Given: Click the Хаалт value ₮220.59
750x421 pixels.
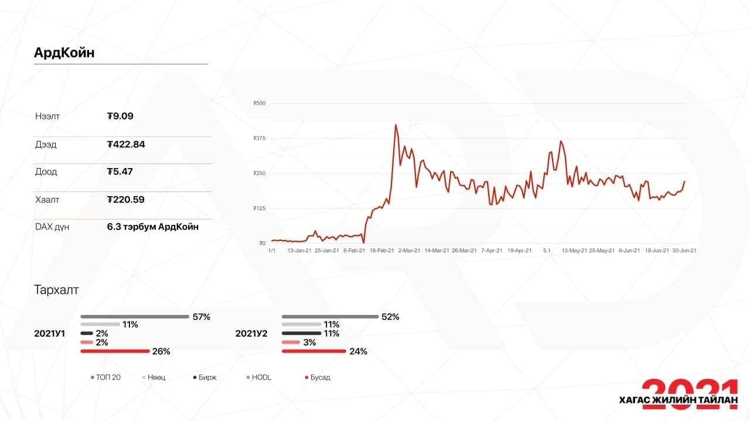Looking at the screenshot, I should [126, 200].
